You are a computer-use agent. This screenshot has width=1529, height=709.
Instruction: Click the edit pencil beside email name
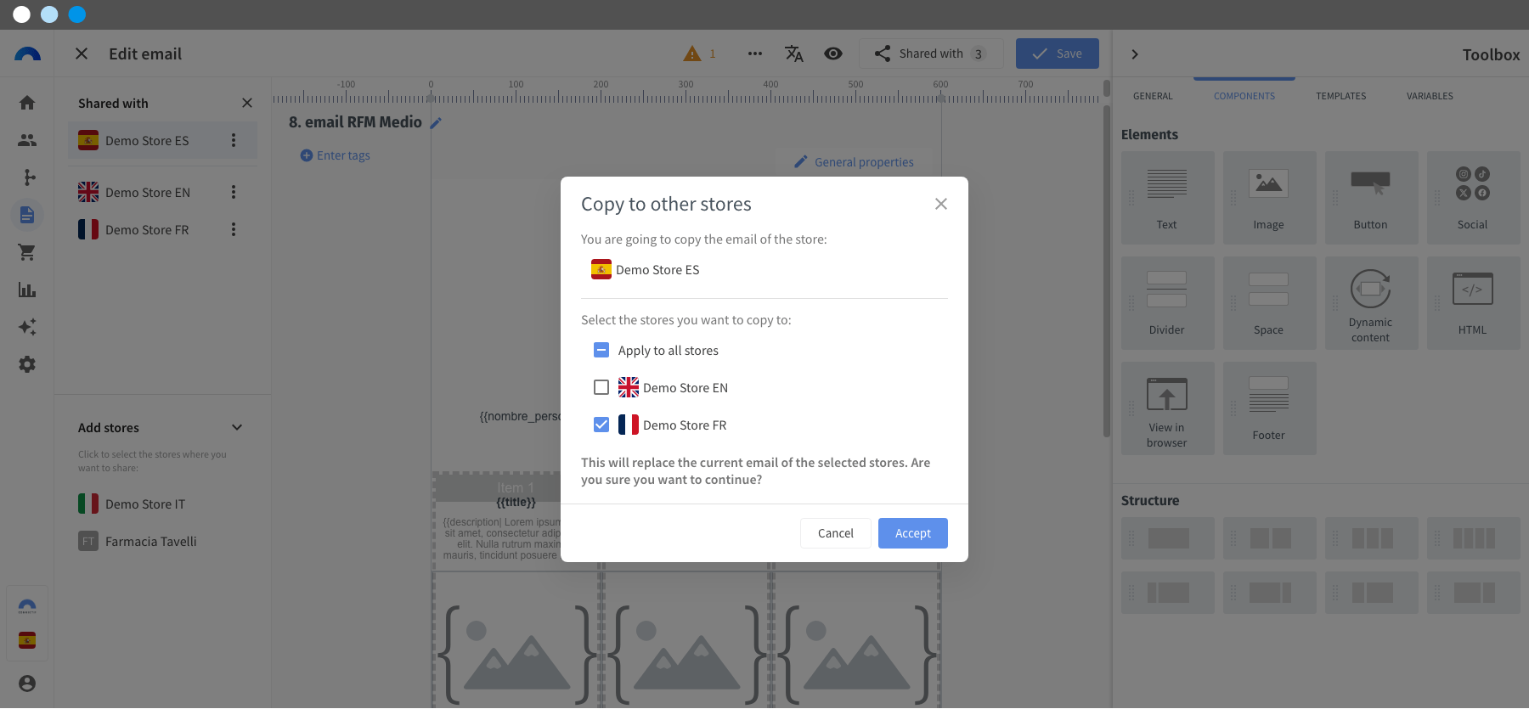(436, 123)
